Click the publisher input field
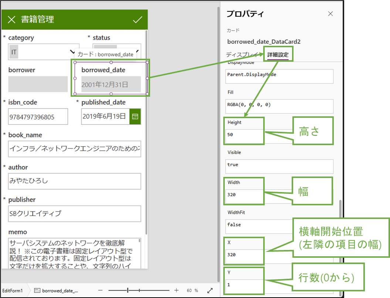The image size is (390, 298). 74,213
